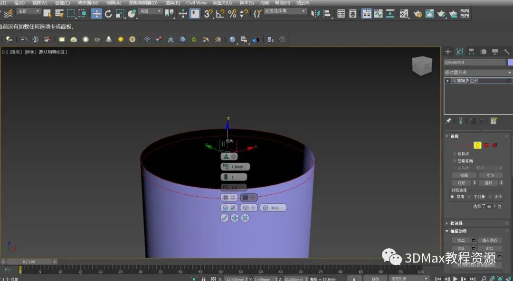This screenshot has width=513, height=281.
Task: Open the 修改器列表 modifier list dropdown
Action: pos(478,73)
